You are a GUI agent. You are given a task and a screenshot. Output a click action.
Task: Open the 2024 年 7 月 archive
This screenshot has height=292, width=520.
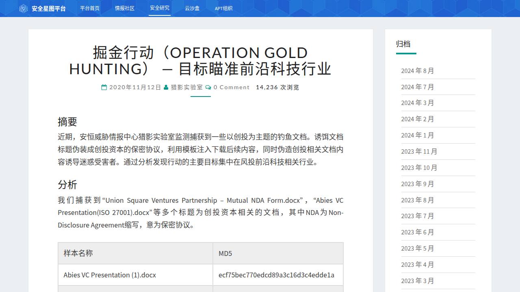[x=418, y=87]
